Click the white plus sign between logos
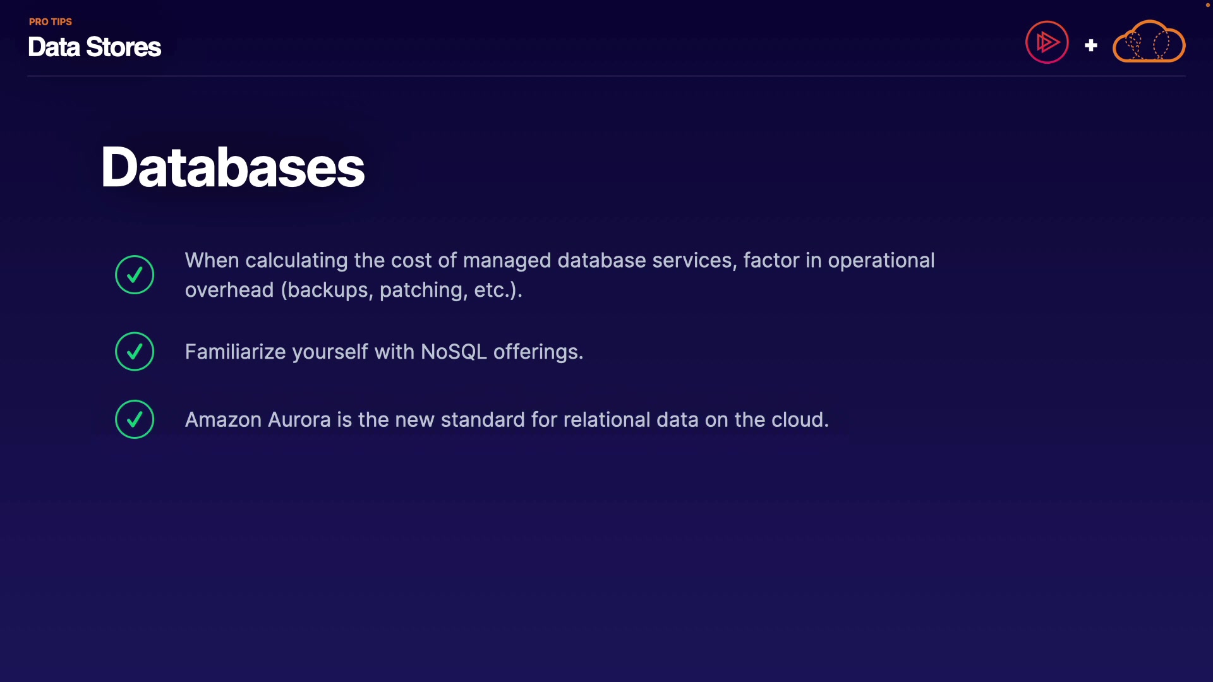This screenshot has width=1213, height=682. (x=1090, y=45)
